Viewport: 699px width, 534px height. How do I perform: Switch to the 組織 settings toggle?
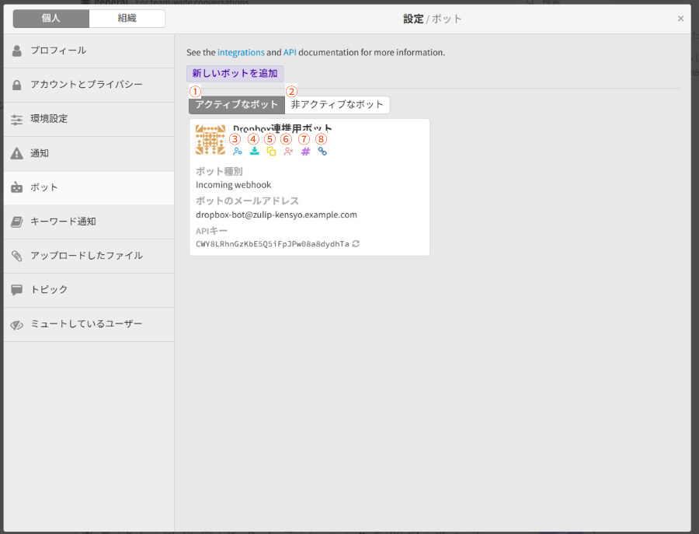coord(127,18)
